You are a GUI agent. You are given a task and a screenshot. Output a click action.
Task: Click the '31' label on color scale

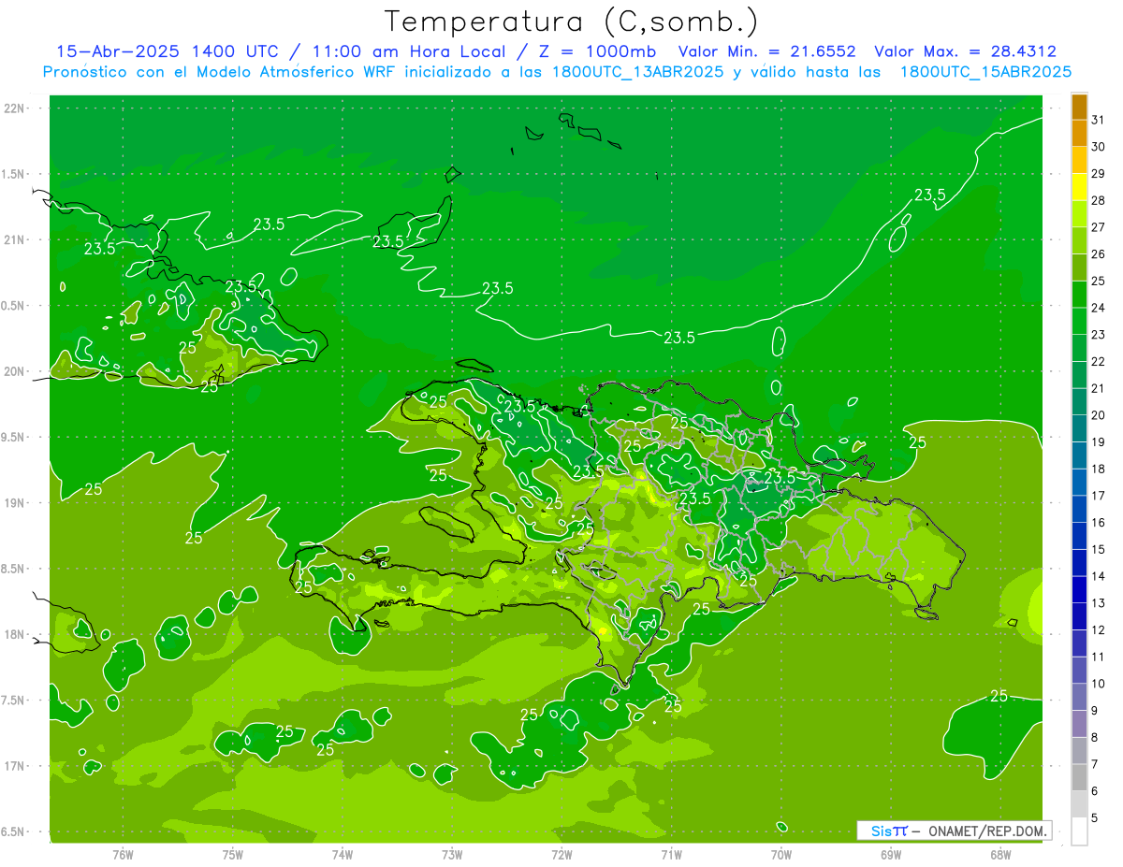pyautogui.click(x=1098, y=120)
